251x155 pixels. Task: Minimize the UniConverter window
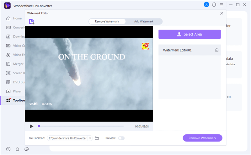(231, 5)
